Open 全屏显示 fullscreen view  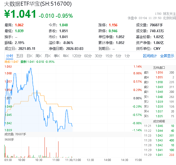(x=167, y=56)
